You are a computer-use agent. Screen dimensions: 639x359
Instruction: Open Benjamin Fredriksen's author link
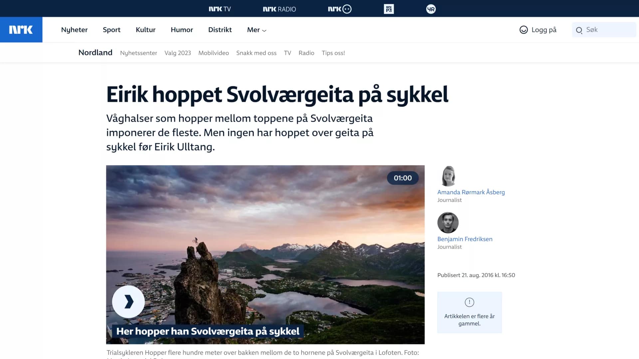point(465,239)
